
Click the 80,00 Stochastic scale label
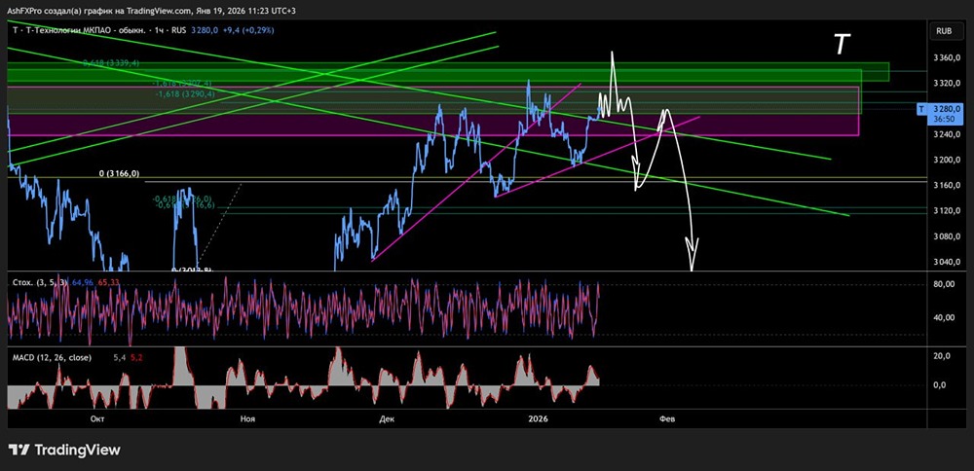[946, 284]
